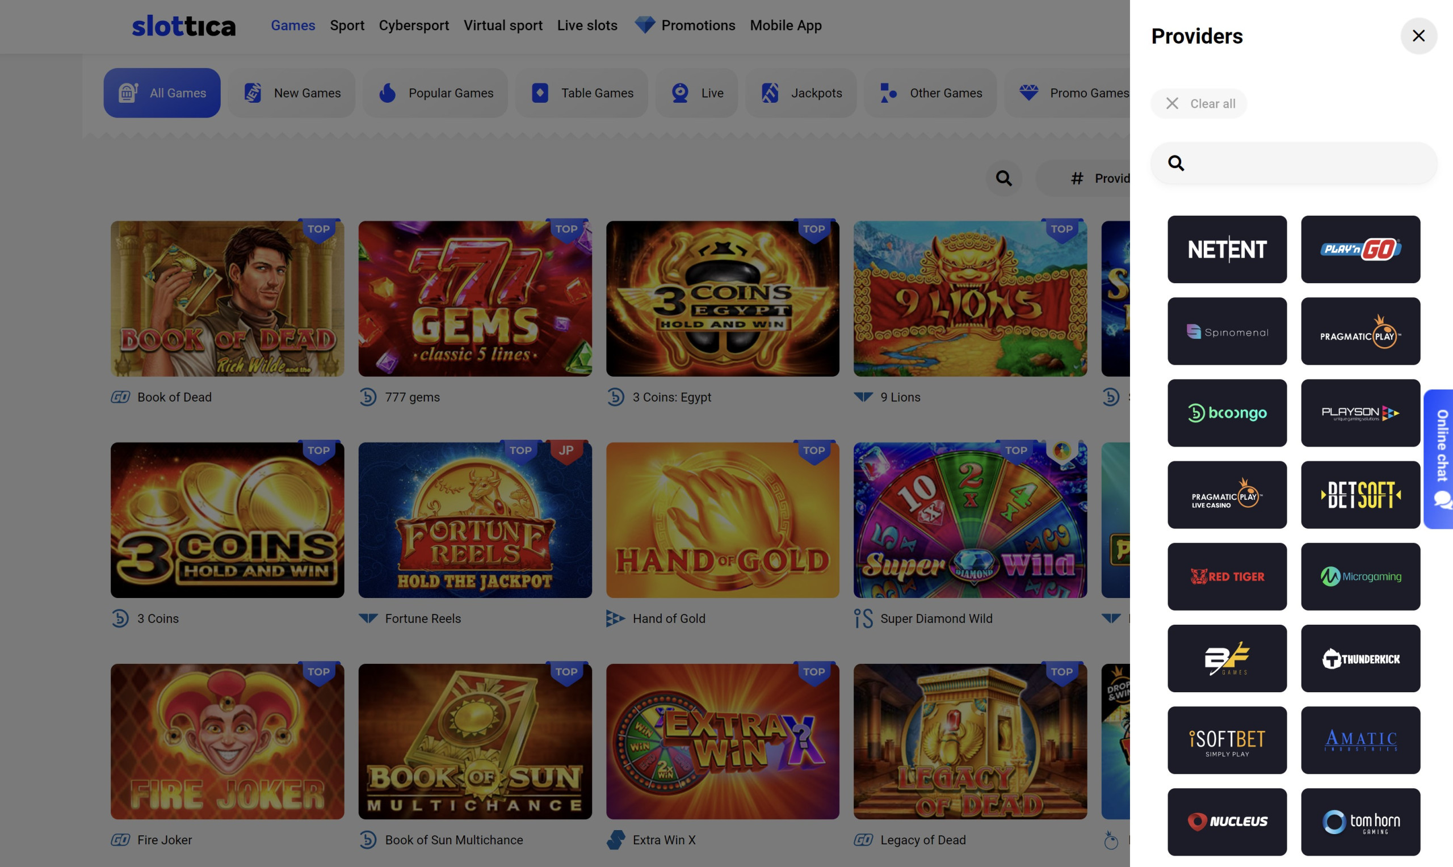Select the Play'n GO provider logo
Image resolution: width=1453 pixels, height=867 pixels.
[1360, 250]
